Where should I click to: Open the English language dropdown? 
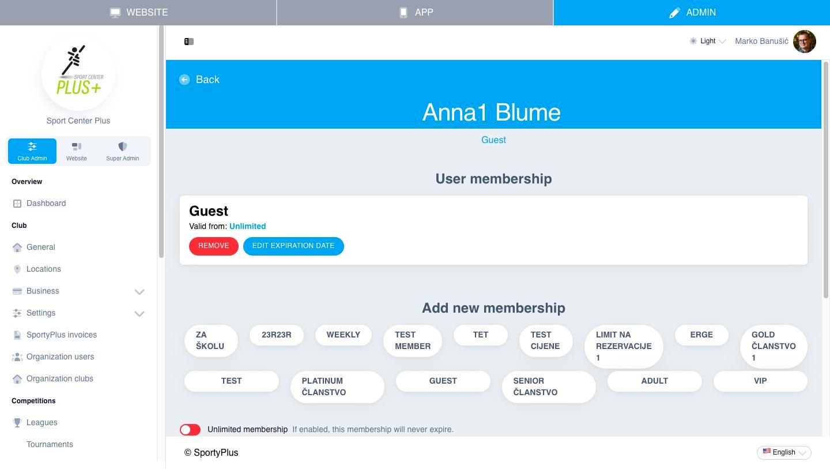[784, 453]
